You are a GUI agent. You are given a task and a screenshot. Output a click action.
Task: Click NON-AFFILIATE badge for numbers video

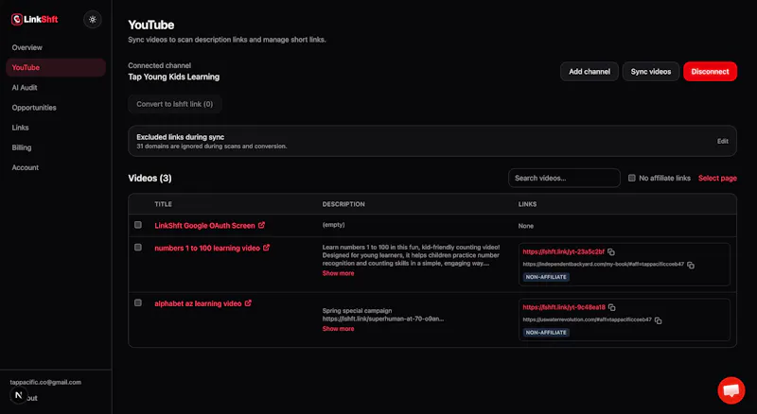click(546, 277)
